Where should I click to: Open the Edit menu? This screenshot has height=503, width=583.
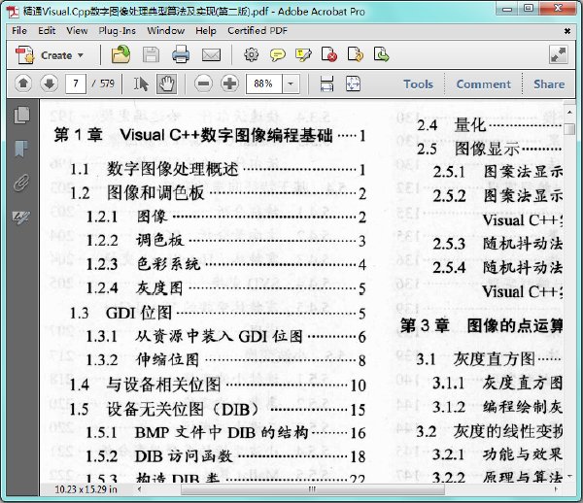point(47,30)
